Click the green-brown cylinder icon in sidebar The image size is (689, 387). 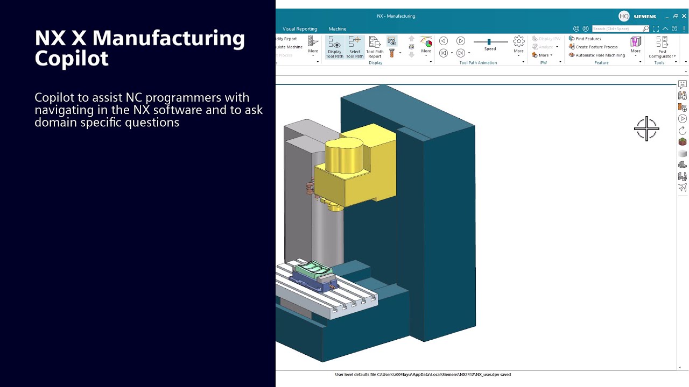(683, 142)
